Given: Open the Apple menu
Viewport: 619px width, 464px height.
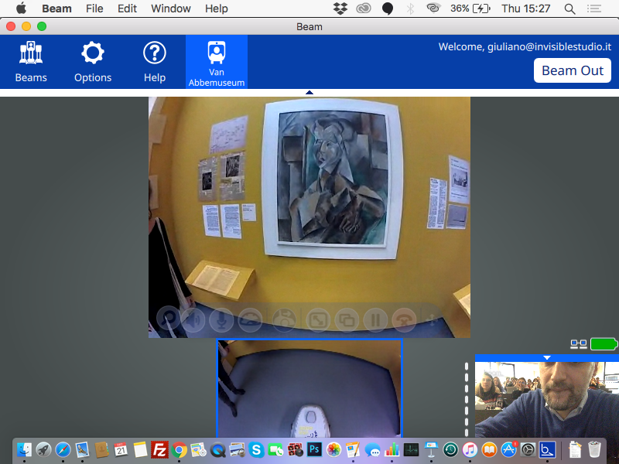Looking at the screenshot, I should click(x=22, y=8).
